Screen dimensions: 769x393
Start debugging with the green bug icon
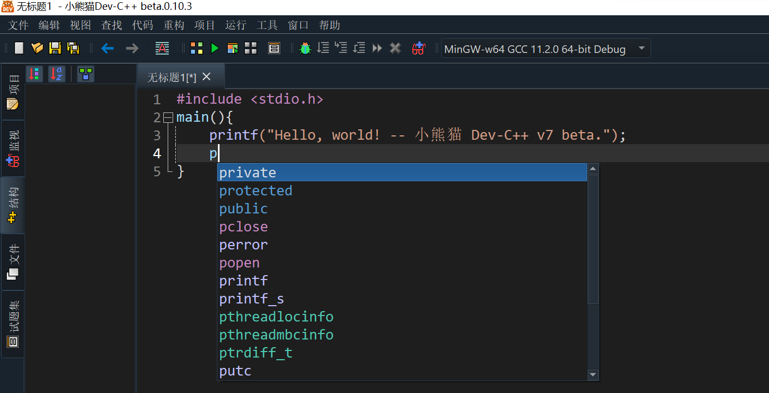click(305, 49)
